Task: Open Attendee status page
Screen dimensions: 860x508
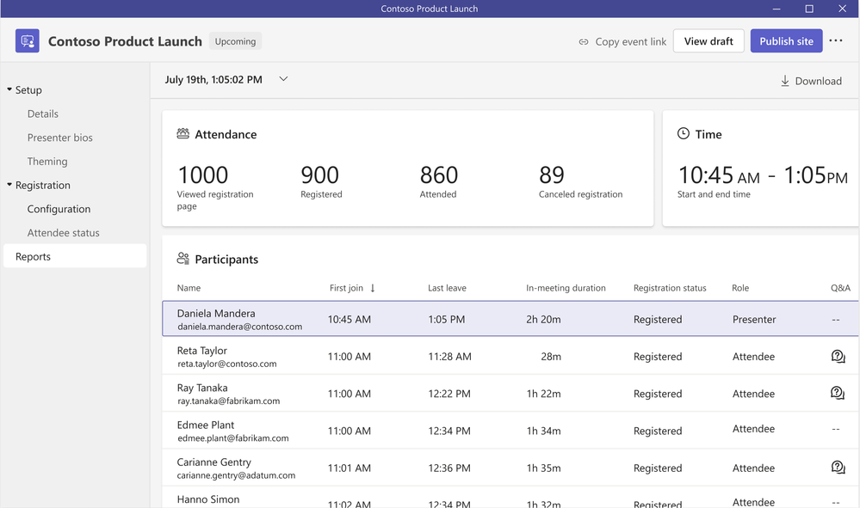Action: point(64,233)
